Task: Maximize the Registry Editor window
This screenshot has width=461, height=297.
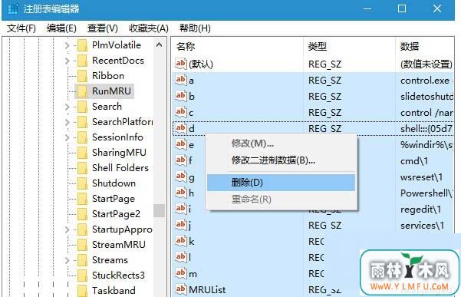Action: [402, 8]
